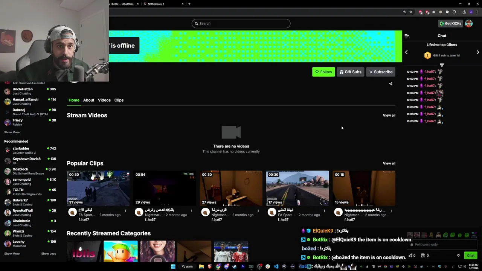The height and width of the screenshot is (271, 482).
Task: Play the 00:54 clip with 29 views
Action: point(165,188)
